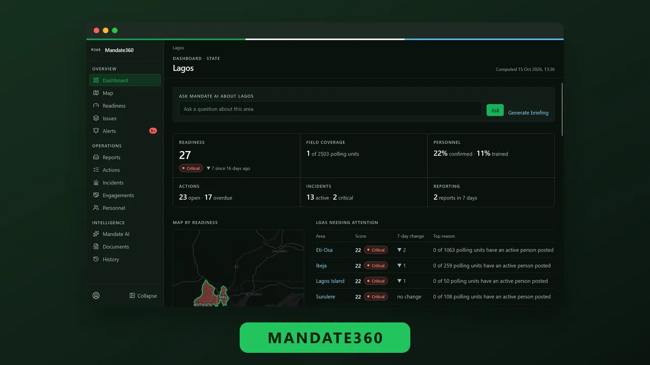Click the Mandate AI sparkle icon
Image resolution: width=650 pixels, height=365 pixels.
[x=96, y=234]
